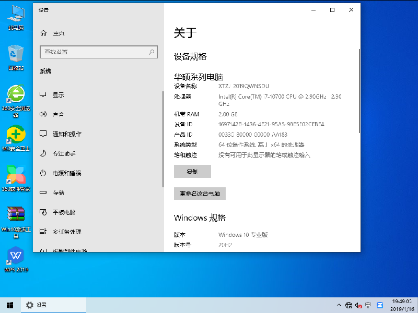Screen dimensions: 418x313
Task: Select 声音 in the system menu
Action: pos(59,114)
